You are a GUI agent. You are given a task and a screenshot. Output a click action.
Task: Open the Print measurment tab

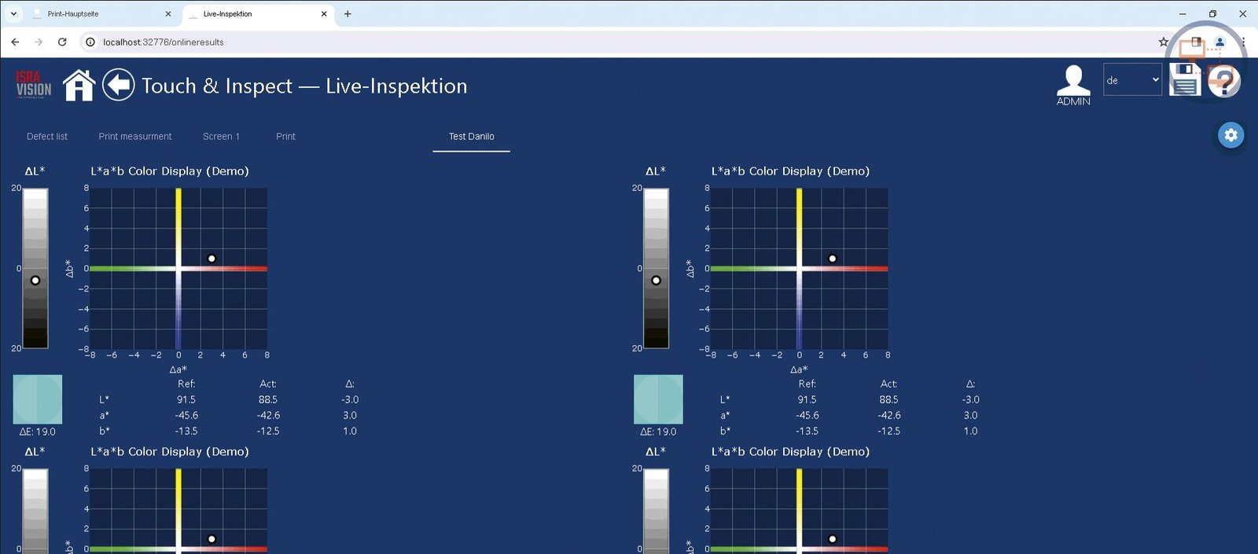pyautogui.click(x=135, y=136)
